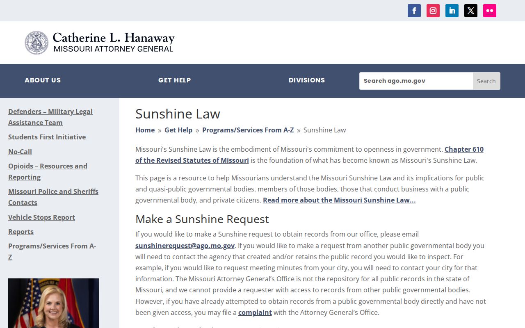Open the X (Twitter) social icon

(x=471, y=11)
